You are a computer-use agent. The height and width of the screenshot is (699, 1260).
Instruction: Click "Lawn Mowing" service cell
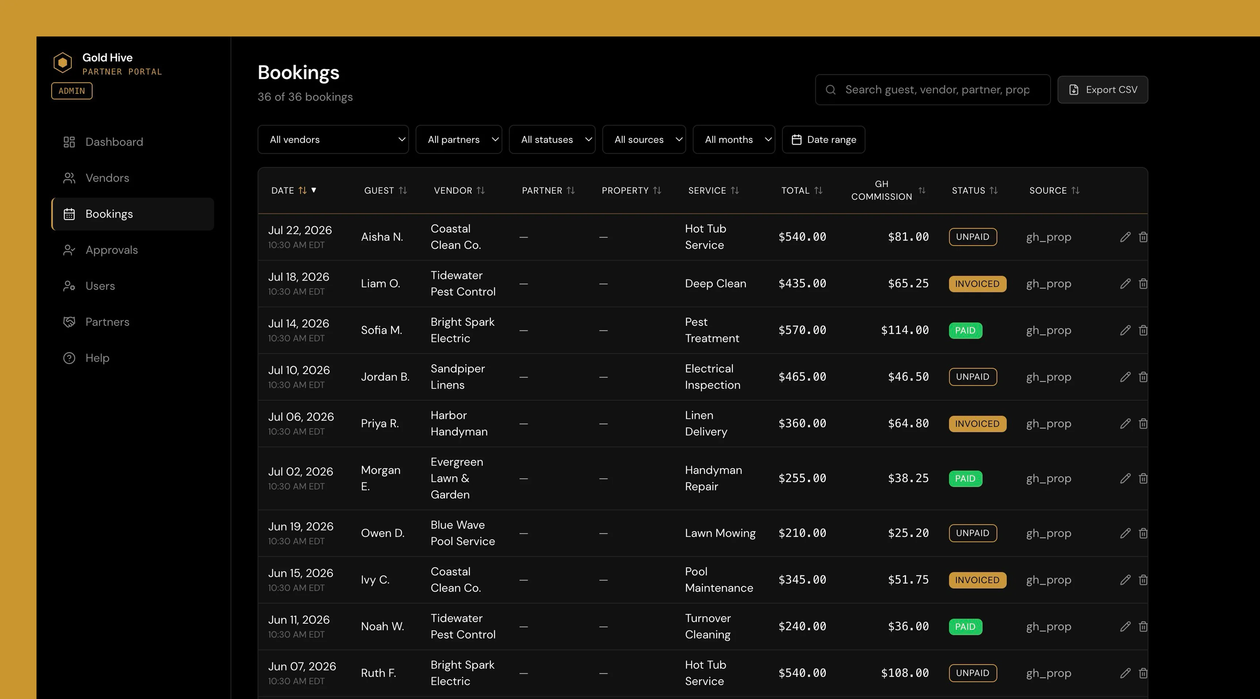(720, 533)
